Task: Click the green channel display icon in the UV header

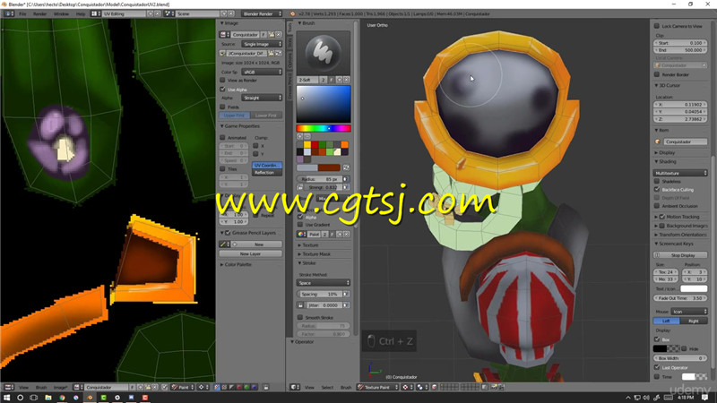Action: pyautogui.click(x=247, y=387)
